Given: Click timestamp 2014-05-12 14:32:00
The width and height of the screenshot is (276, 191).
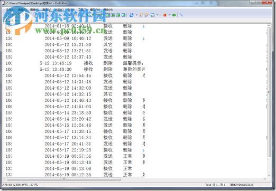Looking at the screenshot, I should click(68, 88).
